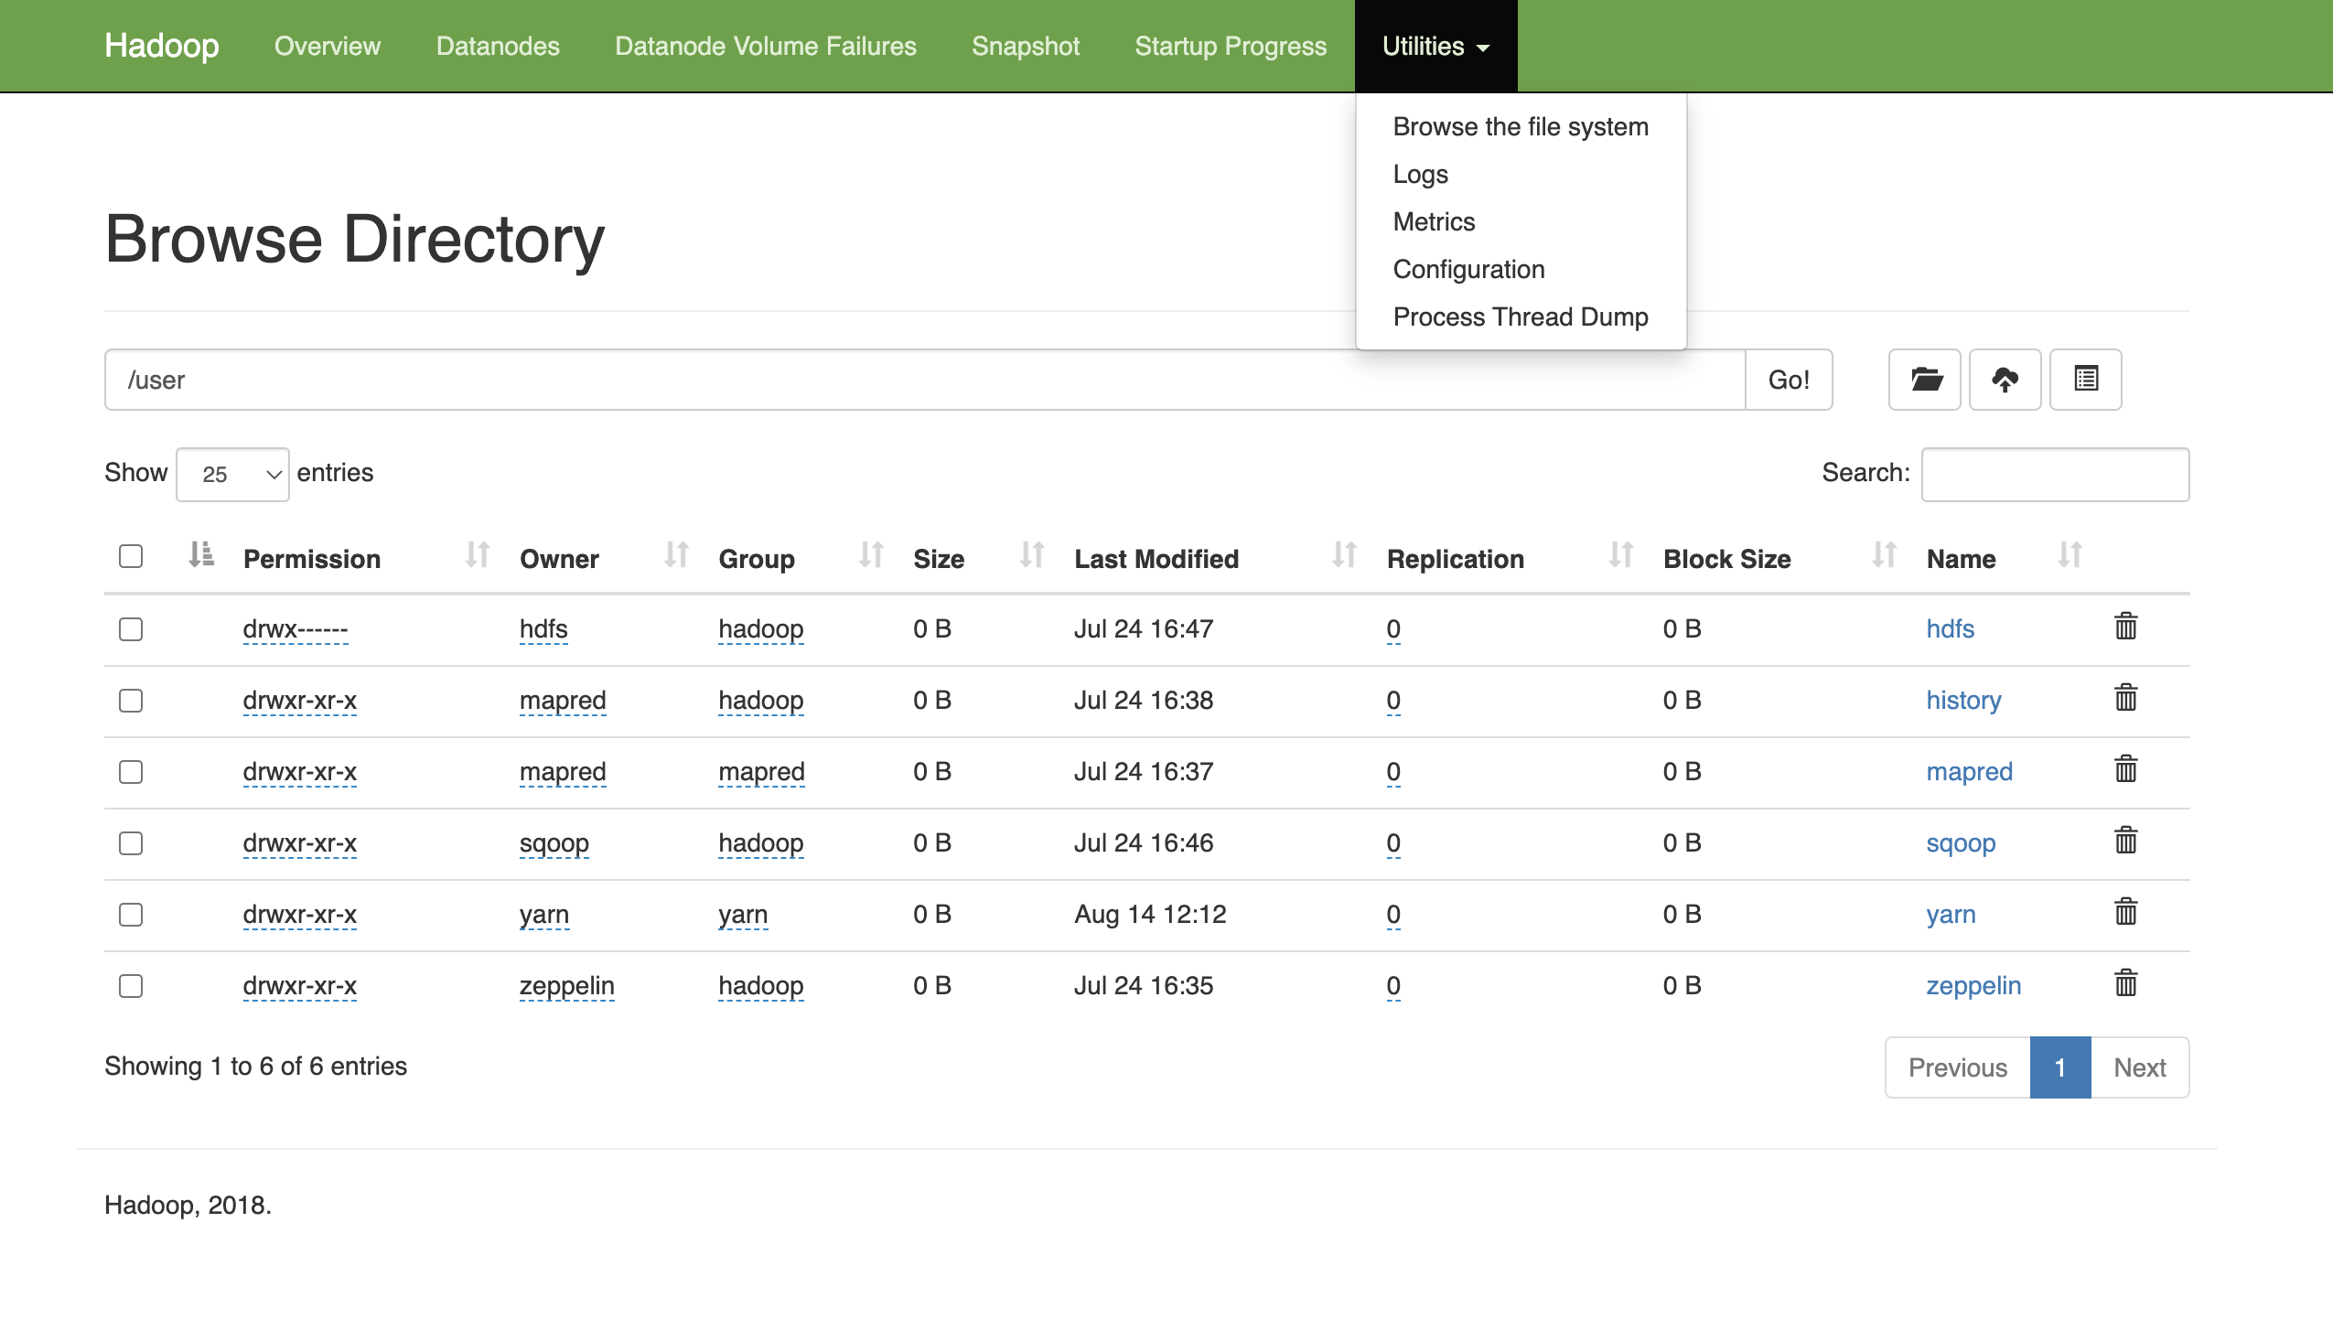Click the list view icon
The image size is (2333, 1319).
pyautogui.click(x=2086, y=380)
